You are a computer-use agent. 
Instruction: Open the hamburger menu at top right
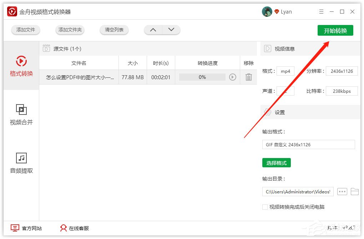pyautogui.click(x=321, y=11)
